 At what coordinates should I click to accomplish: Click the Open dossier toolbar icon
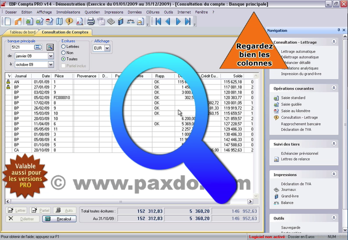click(x=18, y=21)
